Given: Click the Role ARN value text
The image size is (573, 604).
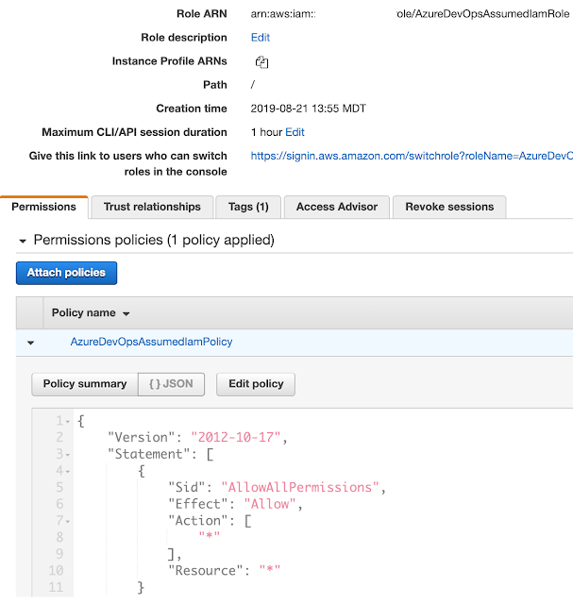Looking at the screenshot, I should [x=410, y=14].
